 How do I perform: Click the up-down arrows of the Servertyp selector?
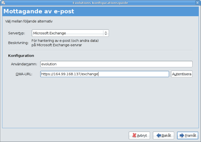coord(106,33)
